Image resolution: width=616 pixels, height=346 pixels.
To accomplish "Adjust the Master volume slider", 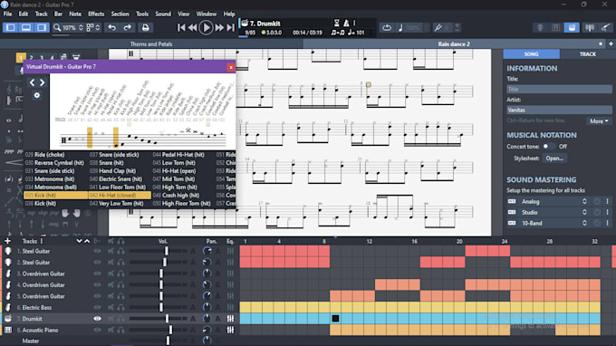I will (168, 341).
